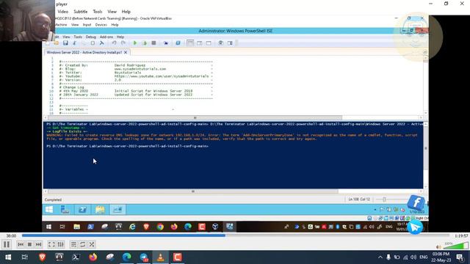This screenshot has width=470, height=264.
Task: Skip to next media in the player
Action: click(x=38, y=244)
